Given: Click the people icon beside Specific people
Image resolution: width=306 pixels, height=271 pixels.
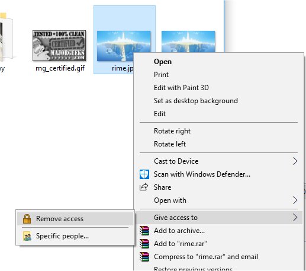Looking at the screenshot, I should pyautogui.click(x=27, y=236).
